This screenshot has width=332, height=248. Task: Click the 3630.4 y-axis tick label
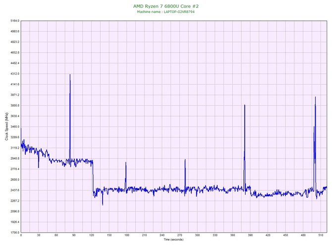(x=15, y=116)
